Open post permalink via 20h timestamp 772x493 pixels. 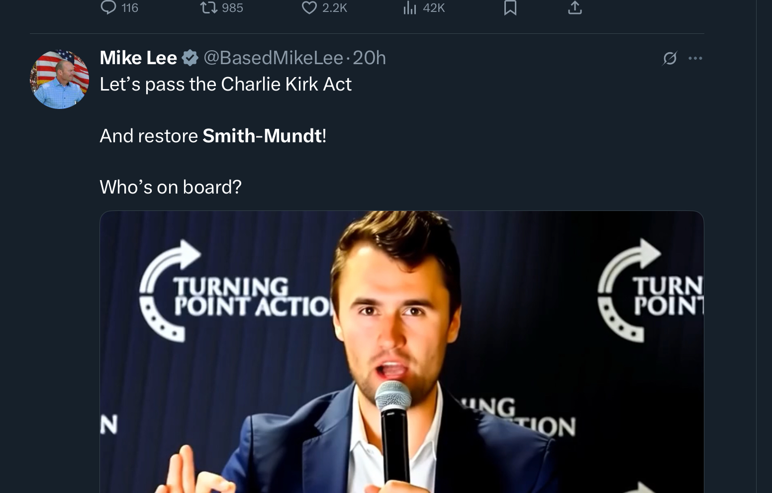coord(369,58)
